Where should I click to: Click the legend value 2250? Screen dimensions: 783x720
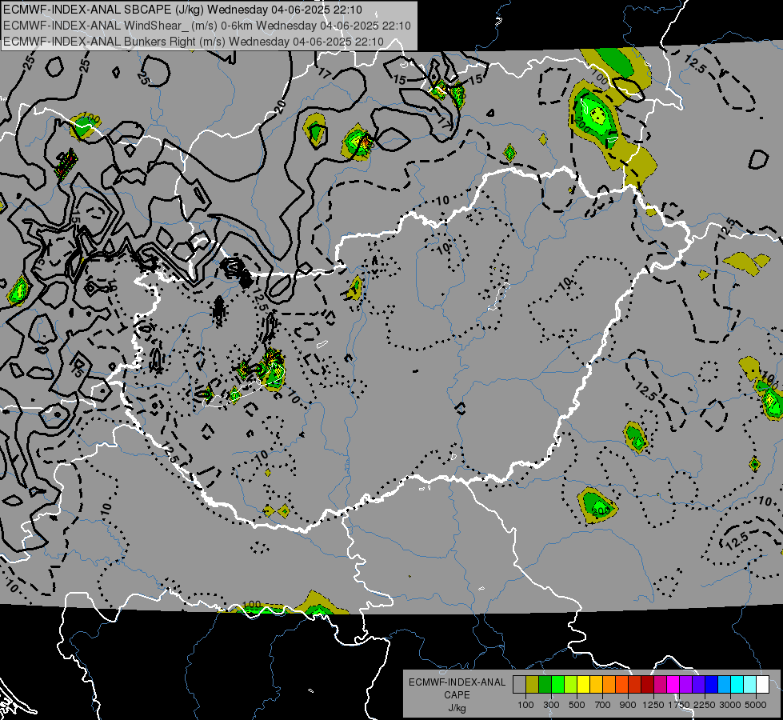pos(705,705)
